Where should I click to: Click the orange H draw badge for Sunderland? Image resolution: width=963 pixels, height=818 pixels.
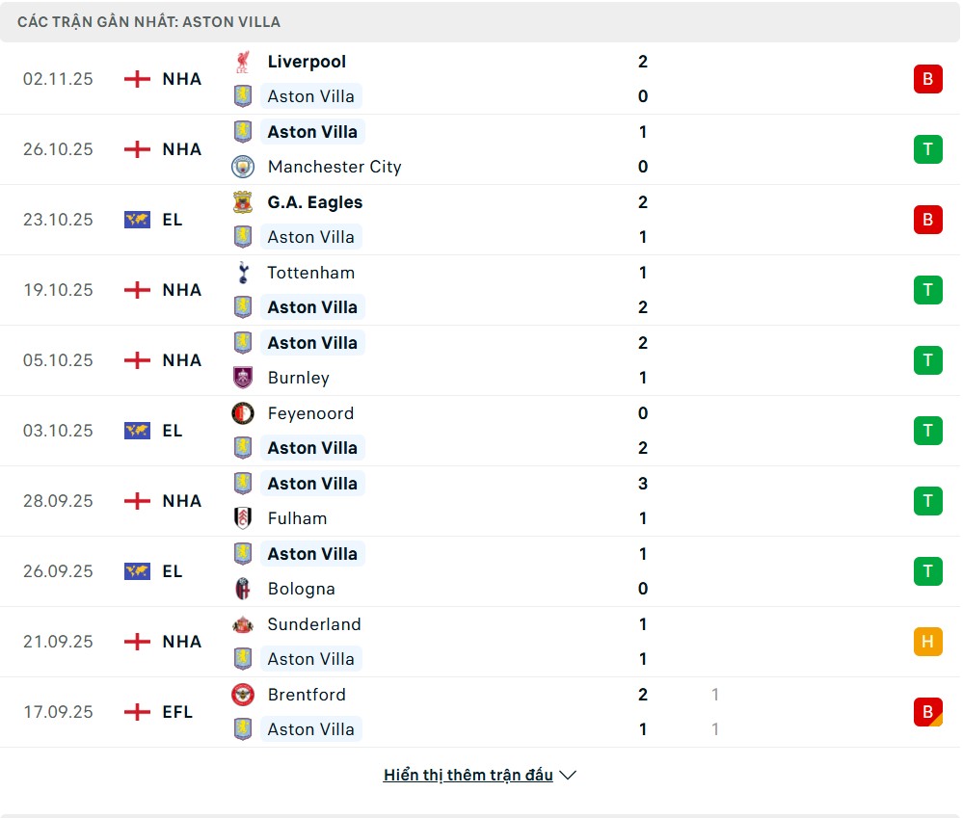pyautogui.click(x=927, y=642)
